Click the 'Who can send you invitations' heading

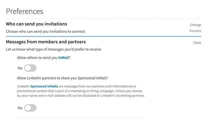tap(36, 24)
